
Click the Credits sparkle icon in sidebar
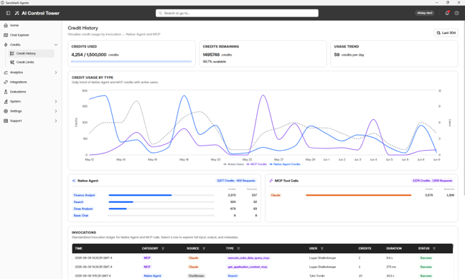click(x=6, y=44)
